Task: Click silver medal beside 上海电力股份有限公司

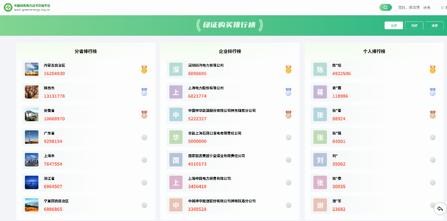Action: point(288,92)
